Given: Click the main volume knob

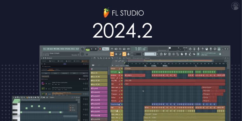Looking at the screenshot, I should tap(82, 49).
